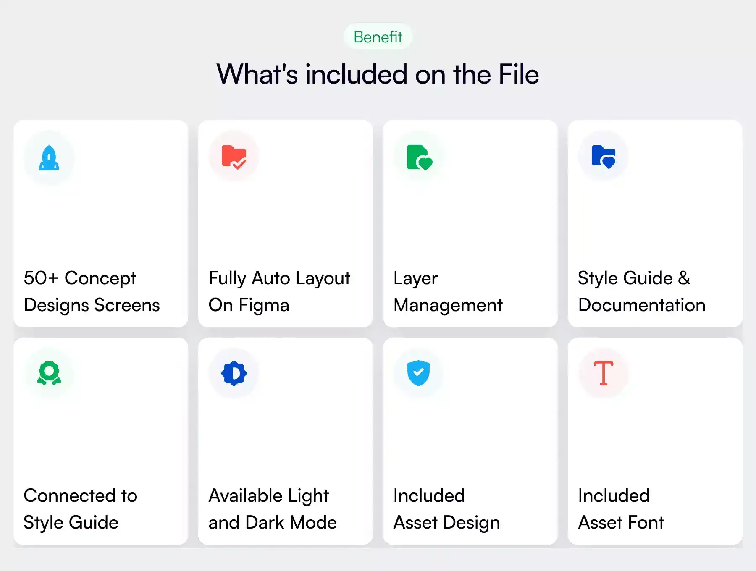756x571 pixels.
Task: Click the "What's included on the File" heading
Action: (x=378, y=74)
